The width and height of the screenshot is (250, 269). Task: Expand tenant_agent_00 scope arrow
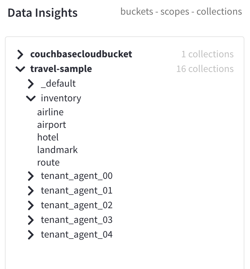[x=31, y=176]
